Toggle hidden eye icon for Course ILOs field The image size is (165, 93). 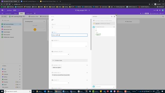click(x=87, y=73)
